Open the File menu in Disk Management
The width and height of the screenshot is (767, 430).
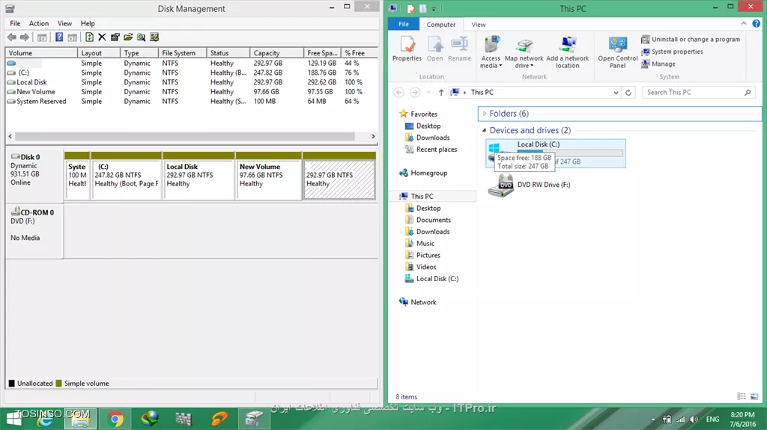[15, 23]
